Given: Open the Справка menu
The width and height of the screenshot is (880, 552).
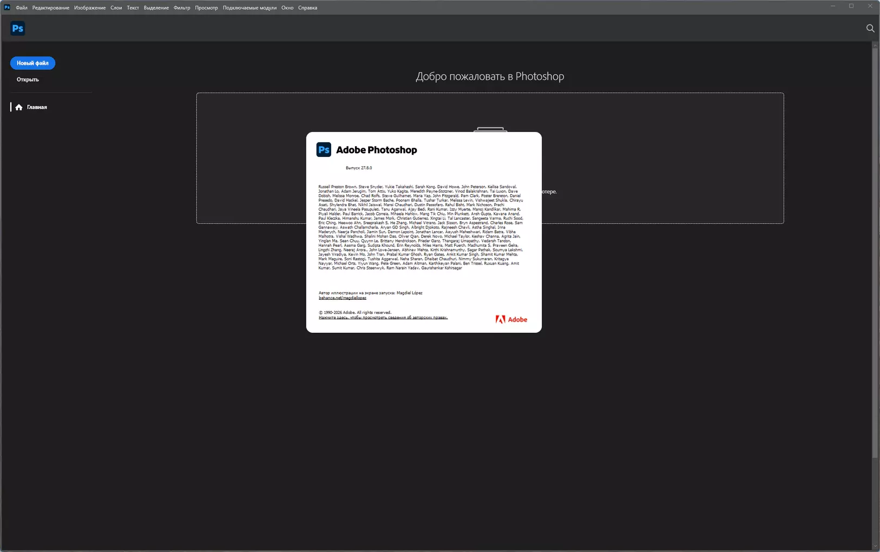Looking at the screenshot, I should click(307, 8).
